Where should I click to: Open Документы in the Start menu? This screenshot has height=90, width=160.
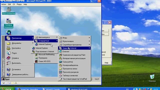click(x=19, y=43)
